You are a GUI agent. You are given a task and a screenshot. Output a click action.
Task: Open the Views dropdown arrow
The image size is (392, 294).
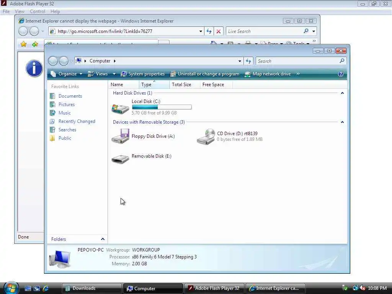point(114,74)
